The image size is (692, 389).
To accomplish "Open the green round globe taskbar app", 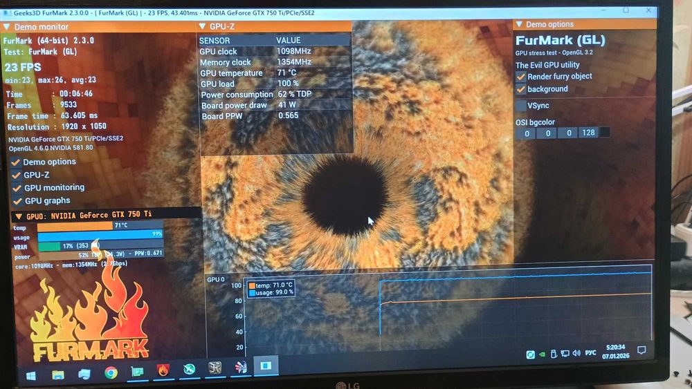I will click(x=190, y=369).
